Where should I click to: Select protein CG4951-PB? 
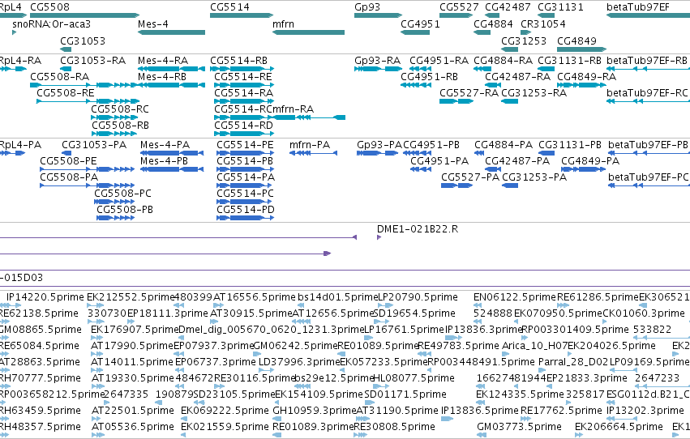431,144
